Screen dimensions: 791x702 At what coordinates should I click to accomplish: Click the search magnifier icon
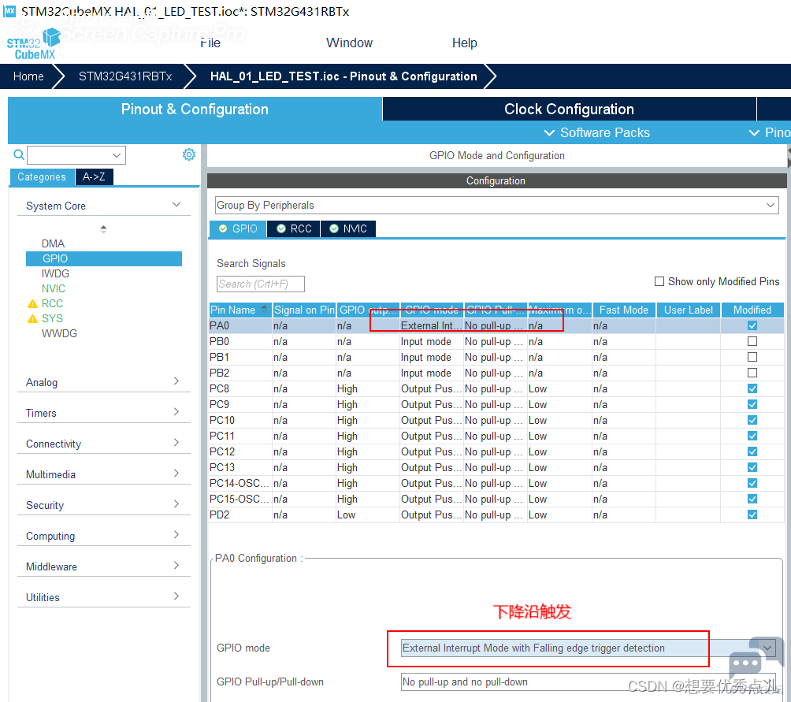click(19, 155)
